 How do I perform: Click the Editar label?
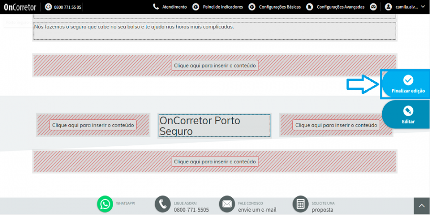[x=408, y=121]
